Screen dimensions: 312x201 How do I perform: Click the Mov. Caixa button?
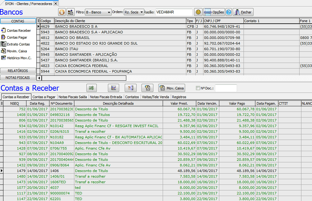172,88
